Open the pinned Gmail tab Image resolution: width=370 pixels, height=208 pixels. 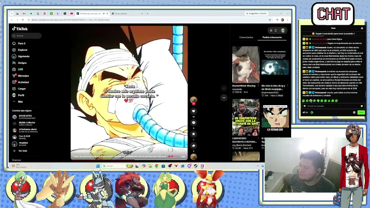(x=24, y=14)
